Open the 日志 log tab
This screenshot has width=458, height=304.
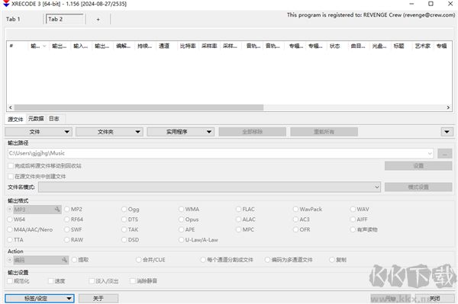point(54,119)
